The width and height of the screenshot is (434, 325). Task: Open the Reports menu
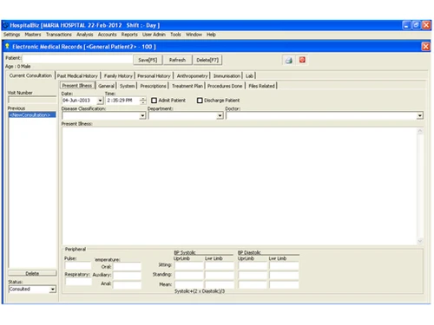click(x=129, y=35)
